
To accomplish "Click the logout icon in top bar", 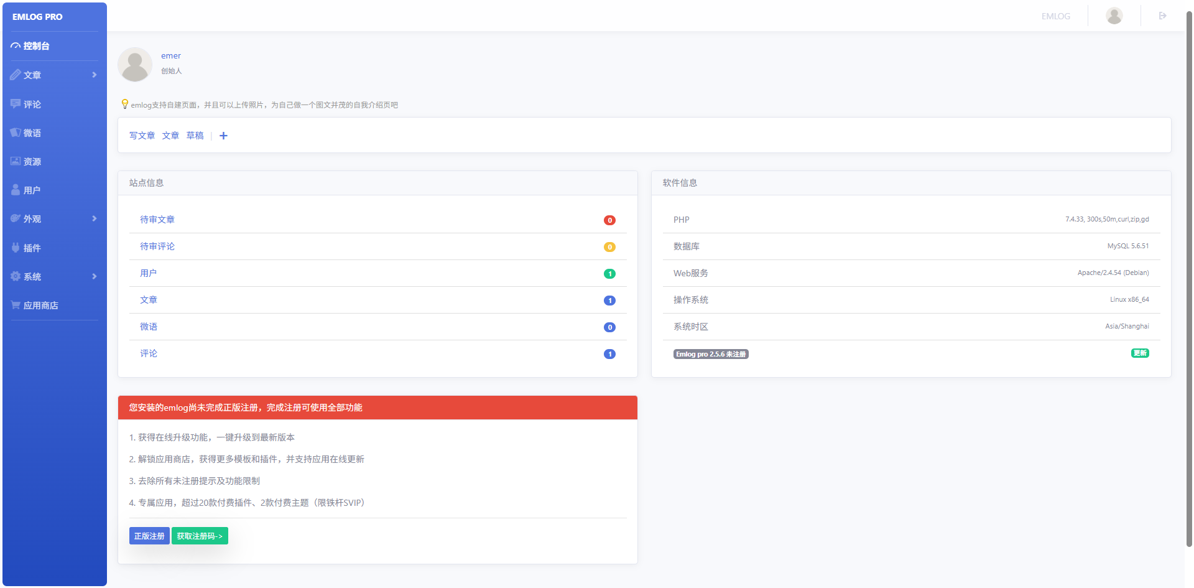I will [1162, 16].
